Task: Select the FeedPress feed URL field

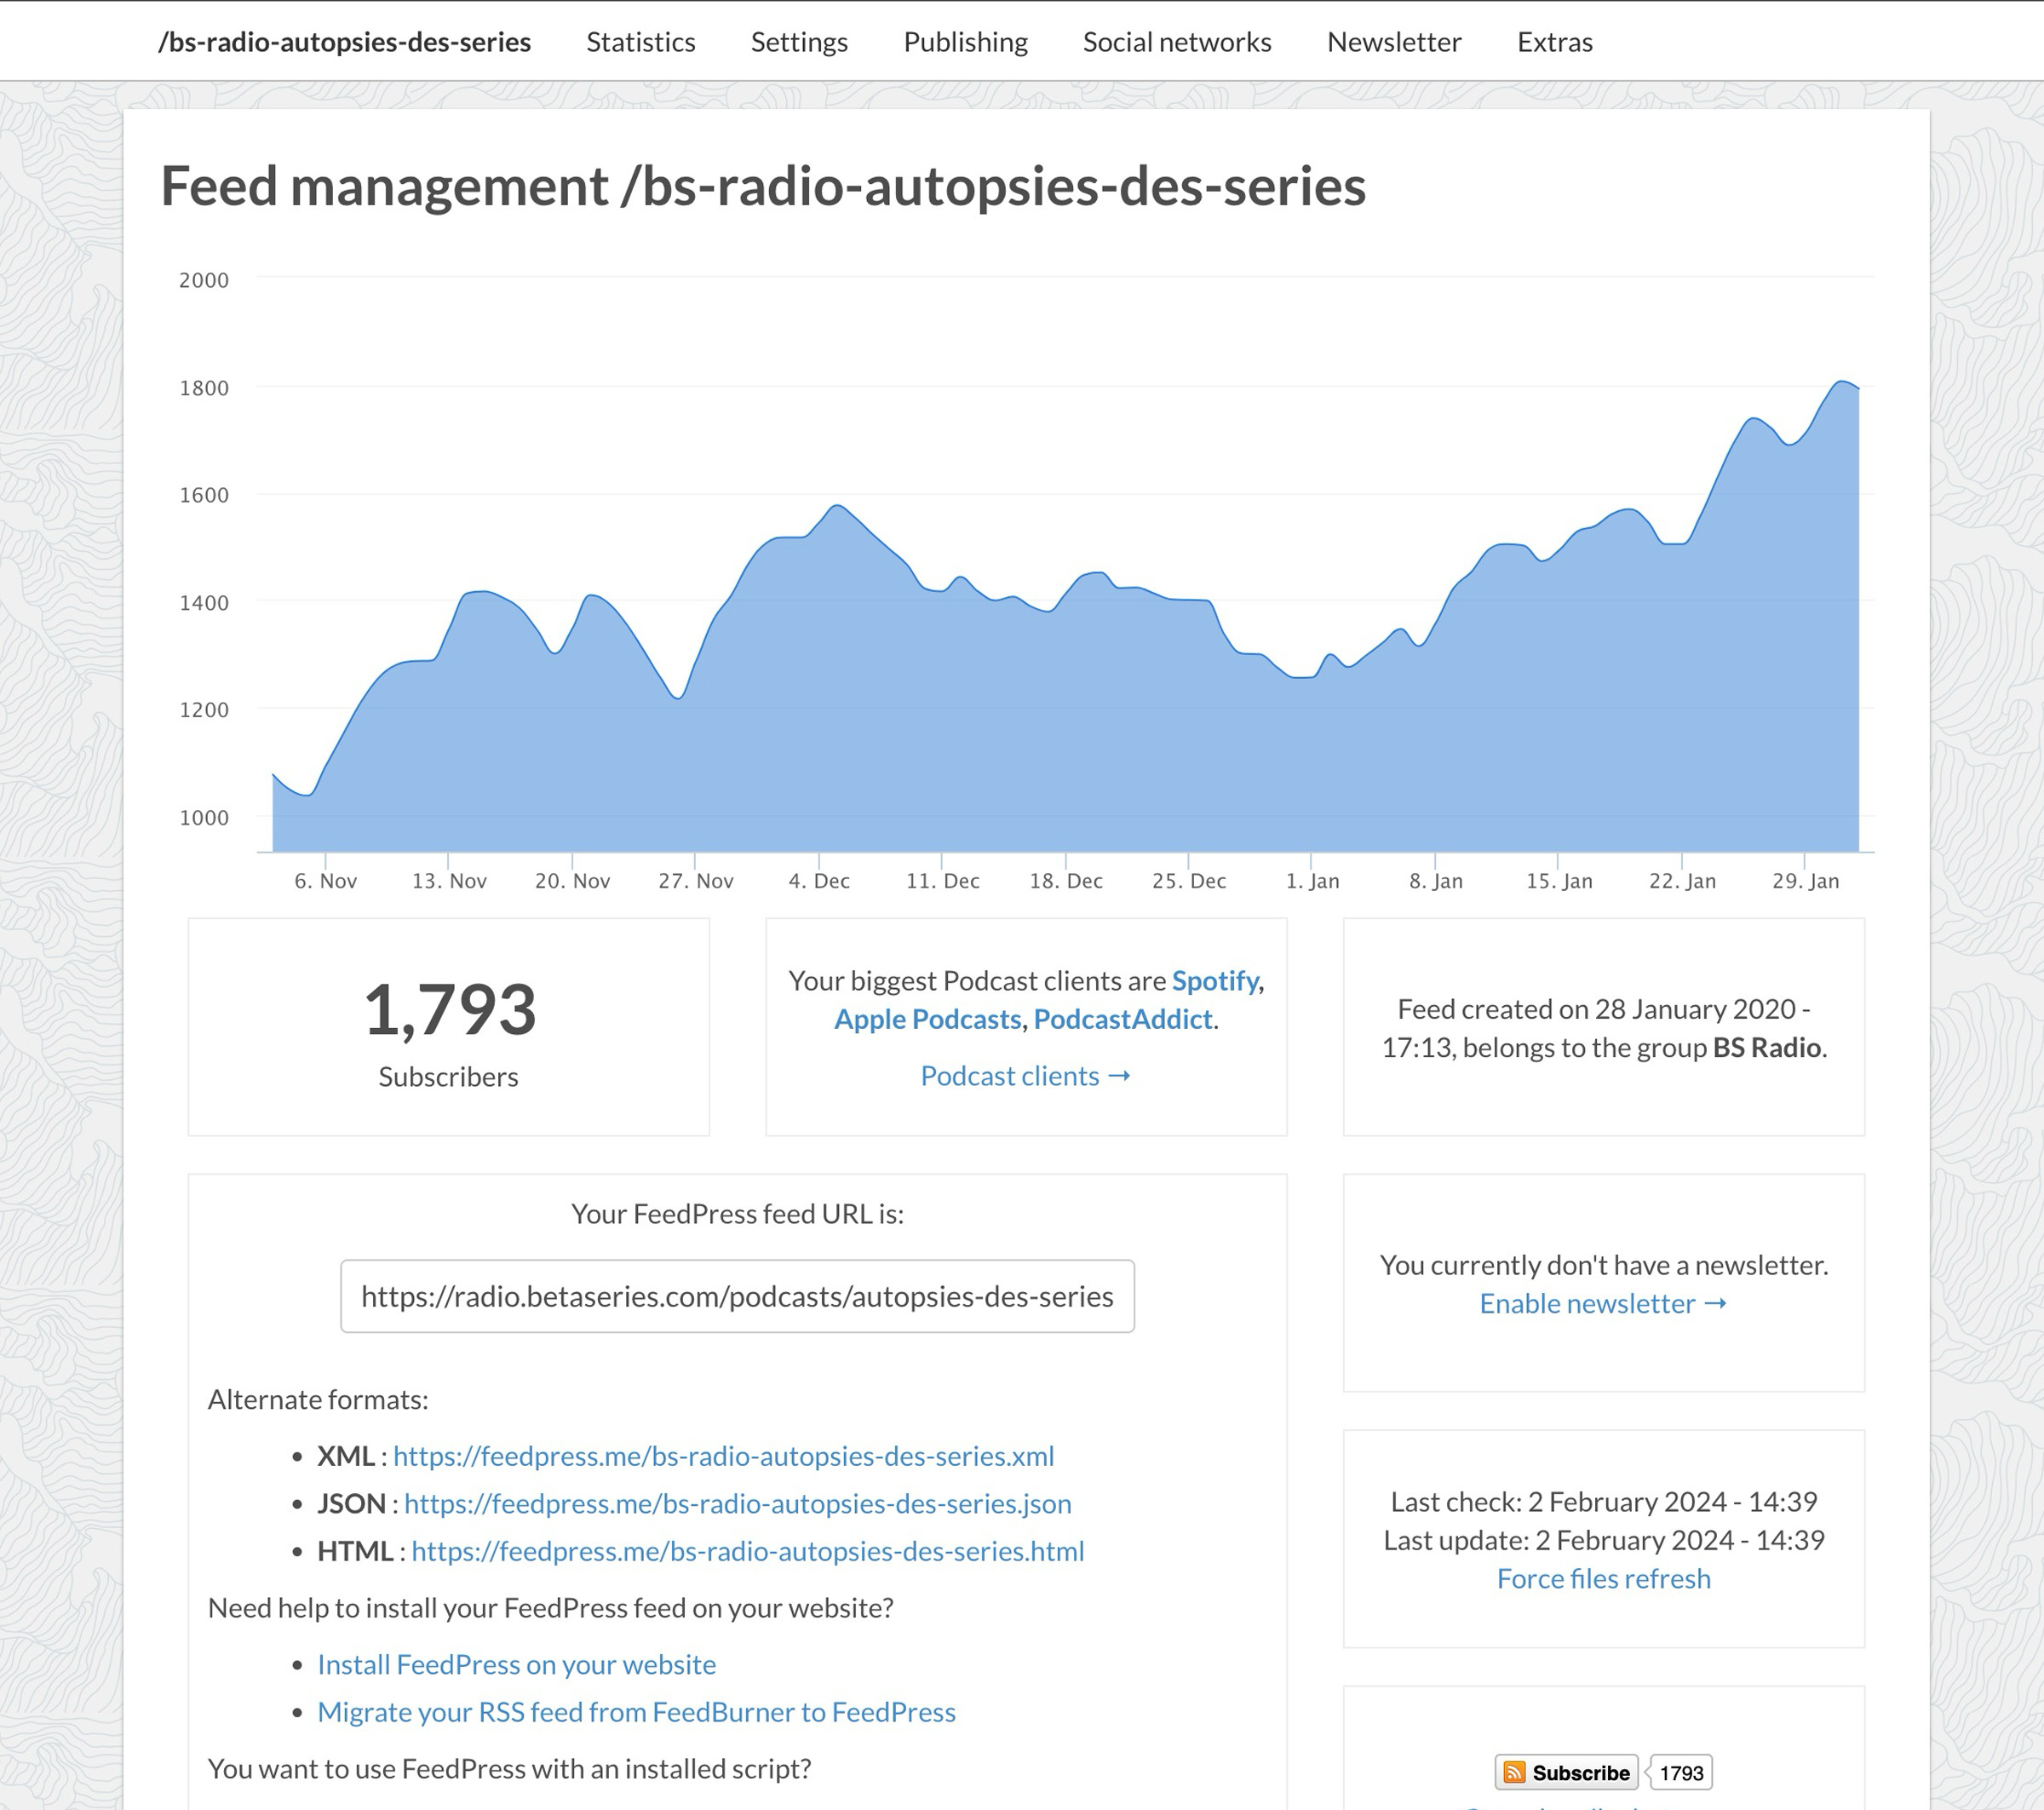Action: 737,1296
